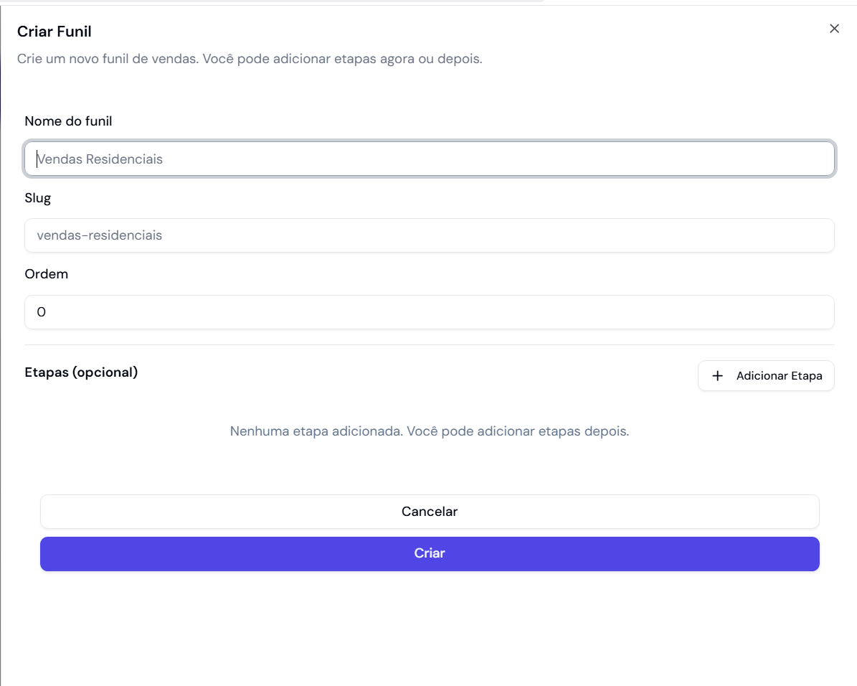
Task: Click the right end of the Ordem field
Action: click(x=818, y=312)
